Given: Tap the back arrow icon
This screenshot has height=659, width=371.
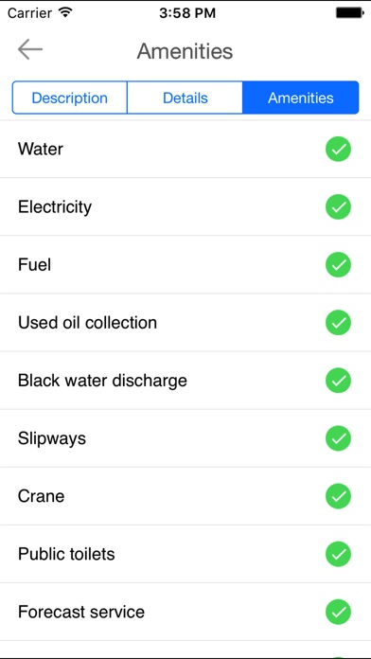Looking at the screenshot, I should (30, 49).
